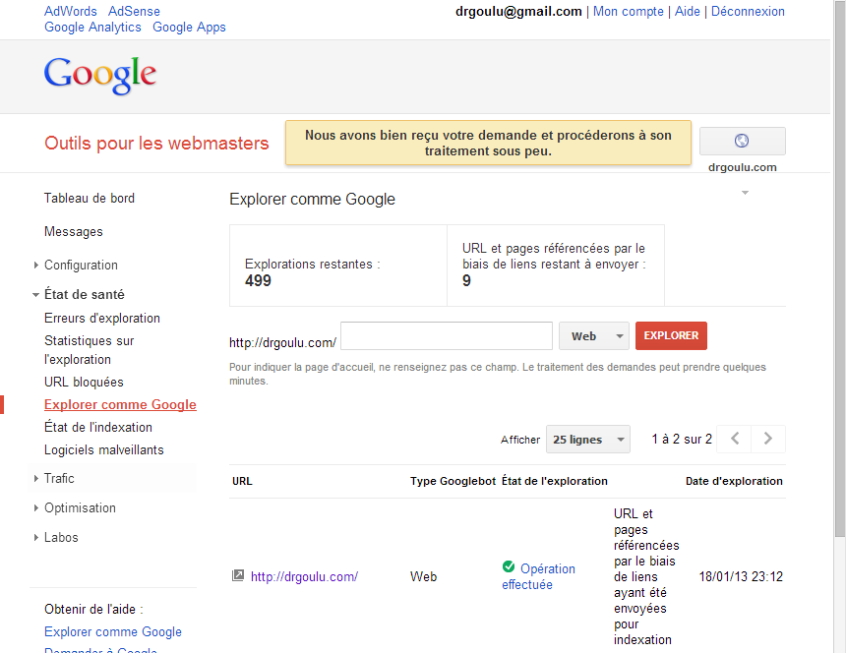Click the red EXPLORER button
Viewport: 846px width, 653px height.
click(x=671, y=336)
